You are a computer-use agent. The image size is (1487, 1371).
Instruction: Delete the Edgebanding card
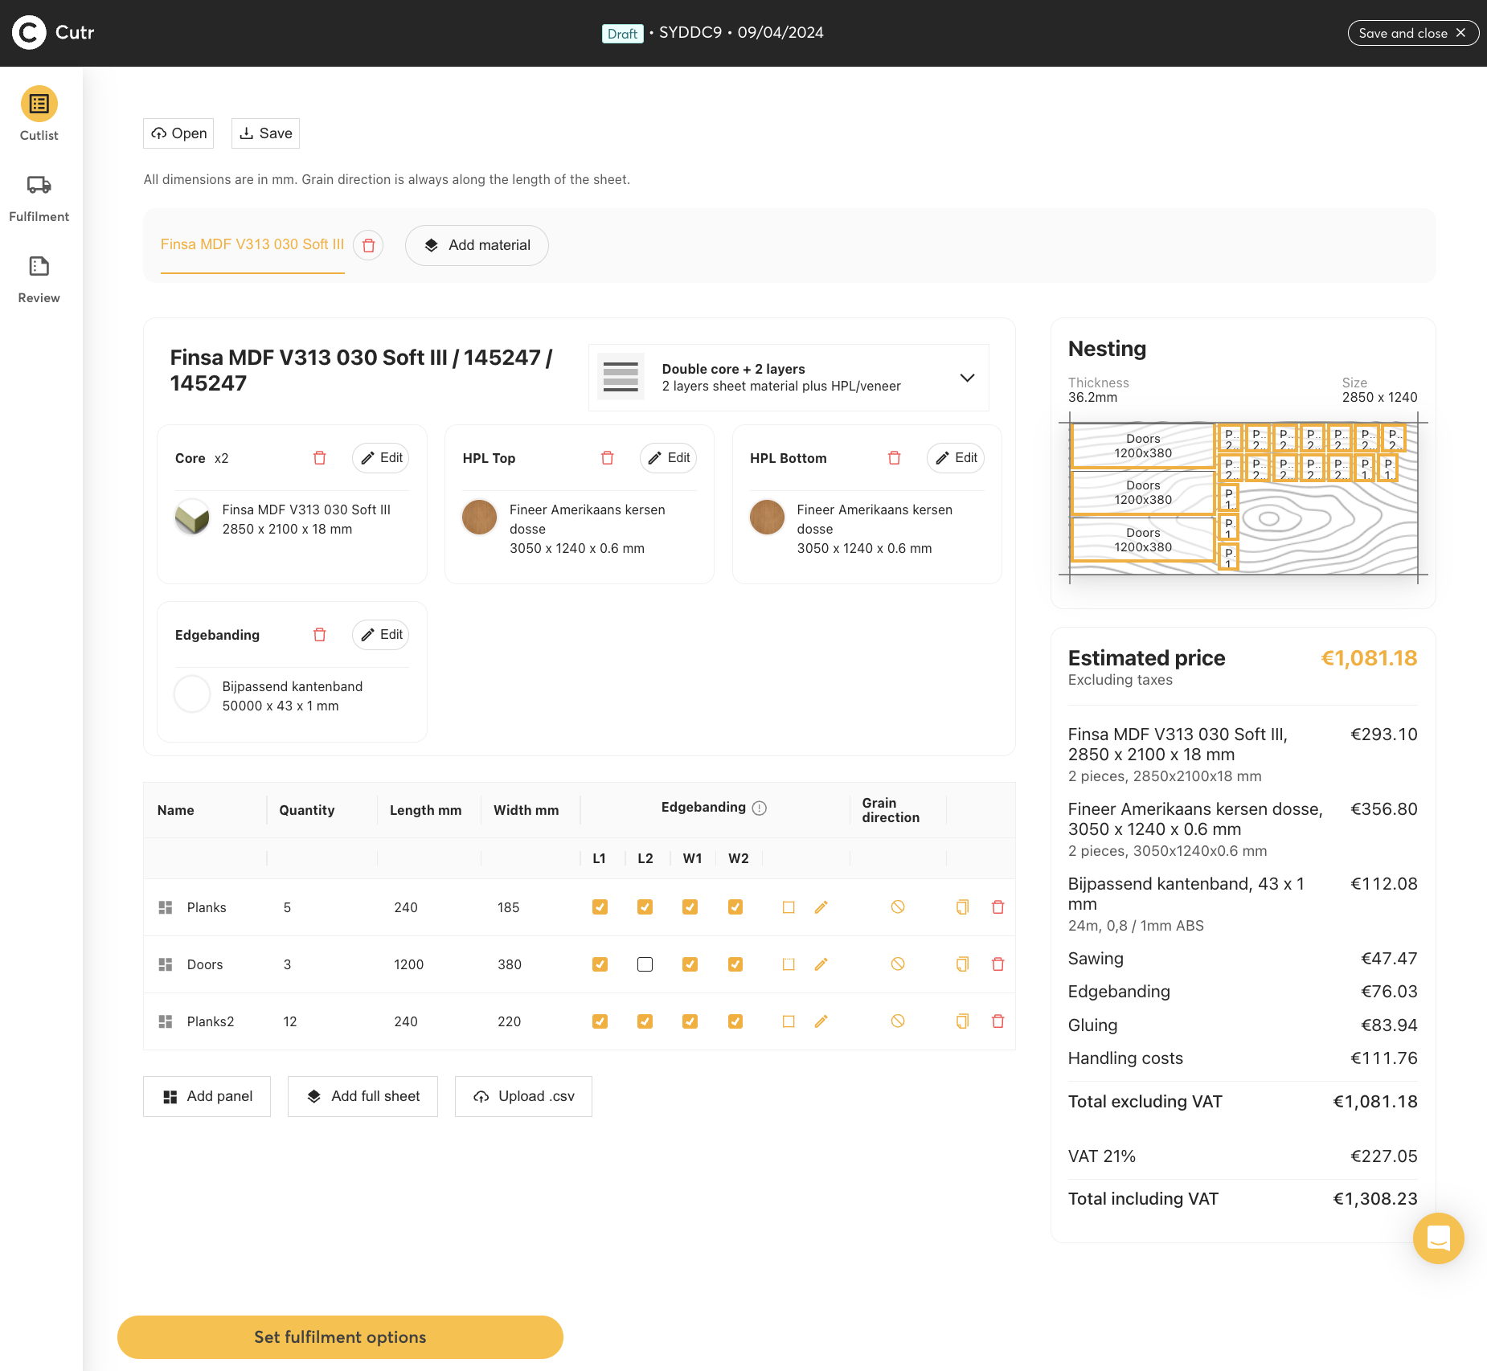point(319,635)
